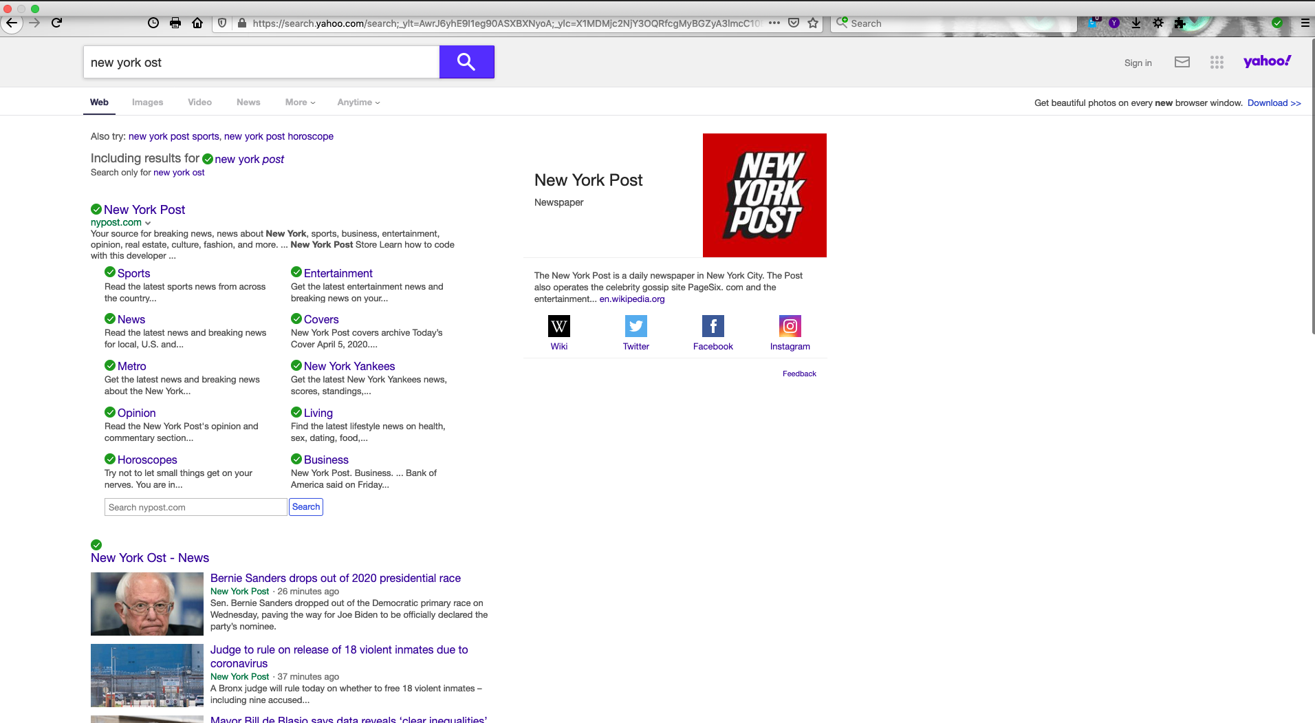
Task: Open the New York Yankees sitelink
Action: click(x=349, y=366)
